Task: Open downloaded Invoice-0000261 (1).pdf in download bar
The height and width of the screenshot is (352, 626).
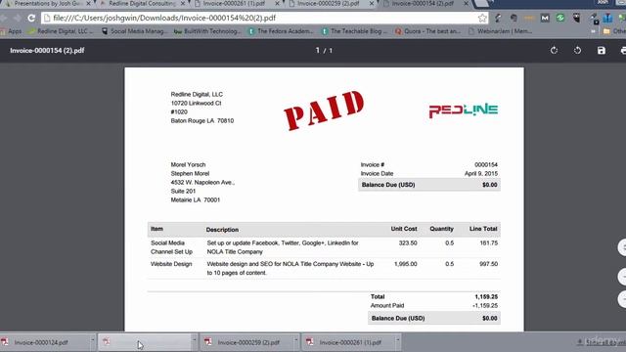Action: tap(350, 342)
